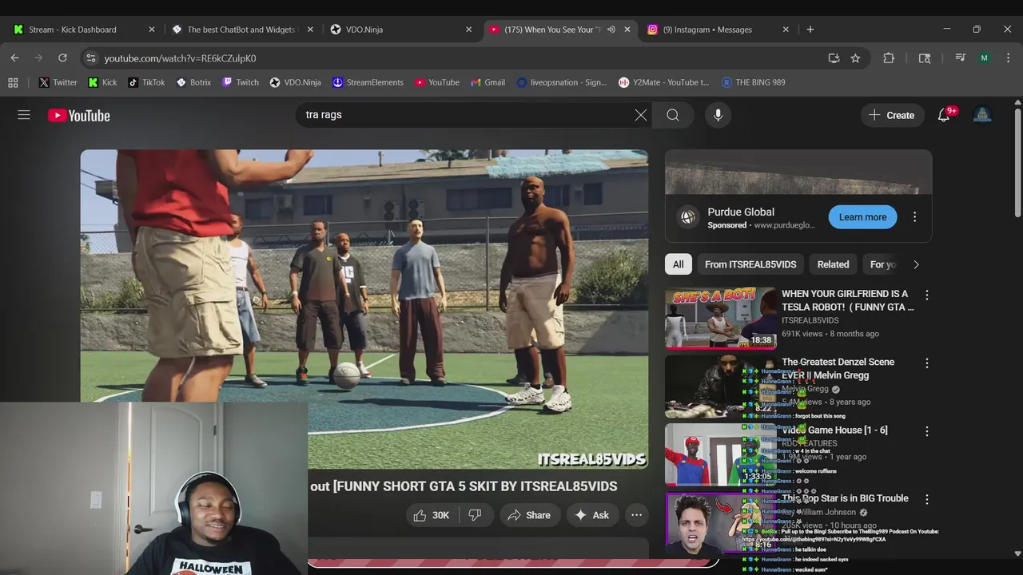Open the Kick bookmark

[x=102, y=82]
